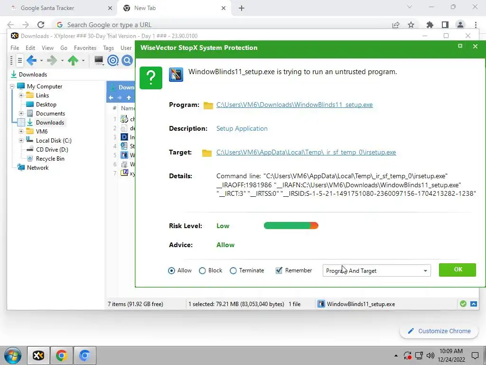The width and height of the screenshot is (486, 365).
Task: Select Network in the folder tree
Action: click(37, 168)
